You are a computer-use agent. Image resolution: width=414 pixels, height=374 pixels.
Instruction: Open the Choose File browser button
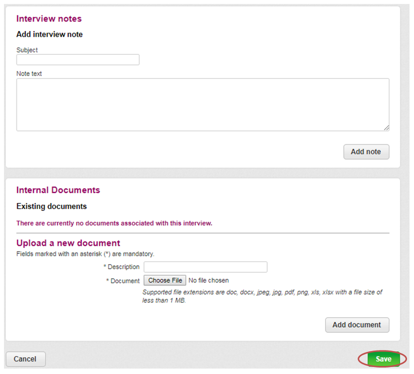(165, 280)
